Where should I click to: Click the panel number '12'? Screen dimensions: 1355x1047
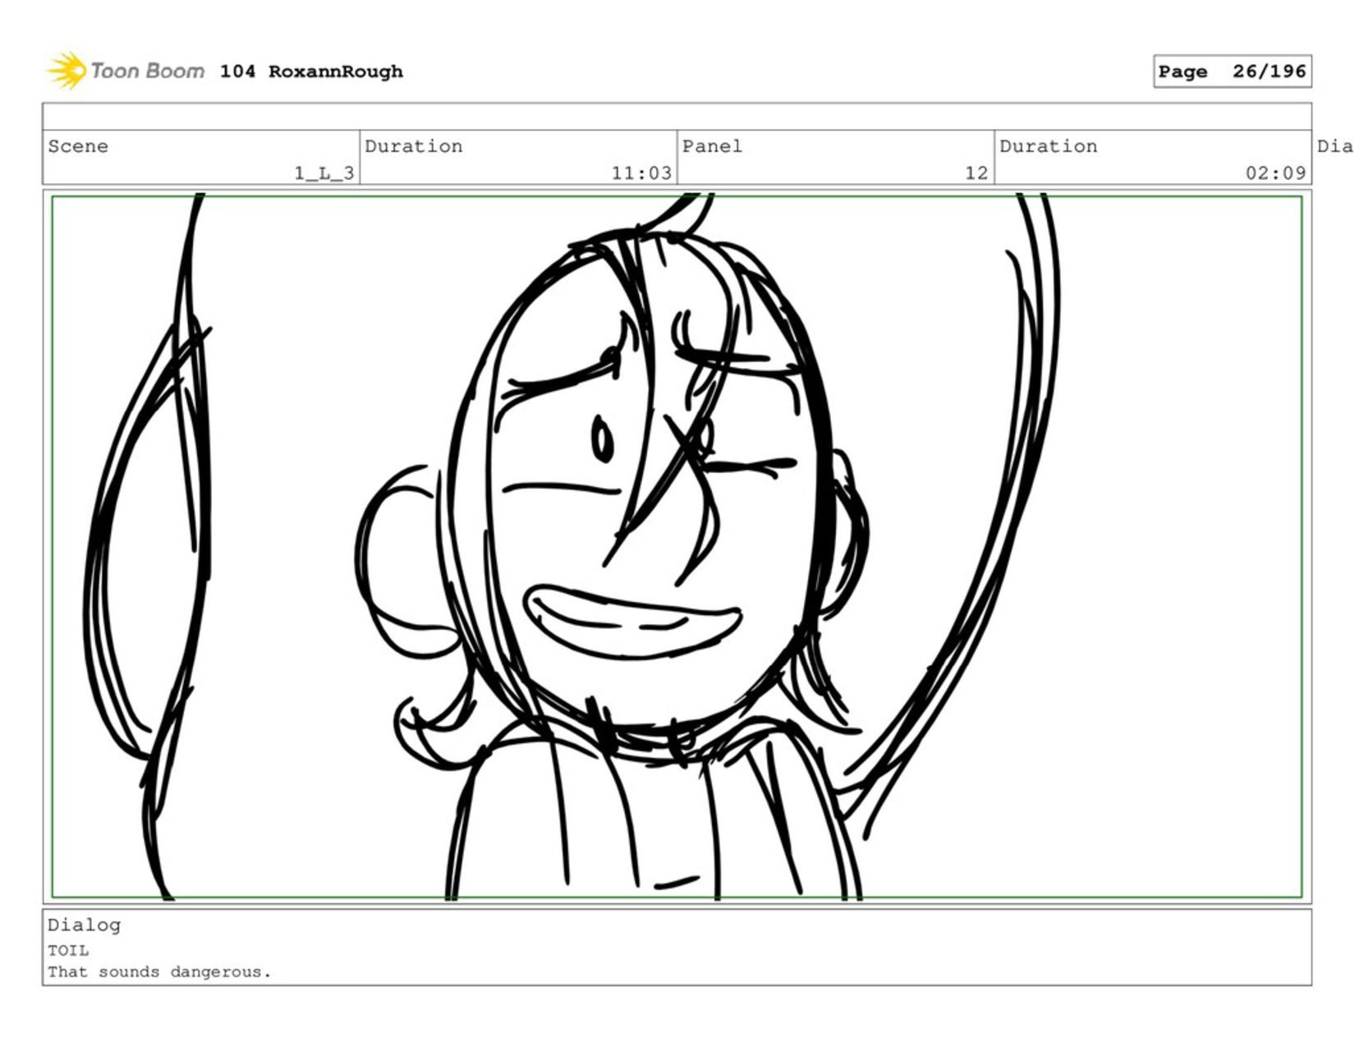976,172
